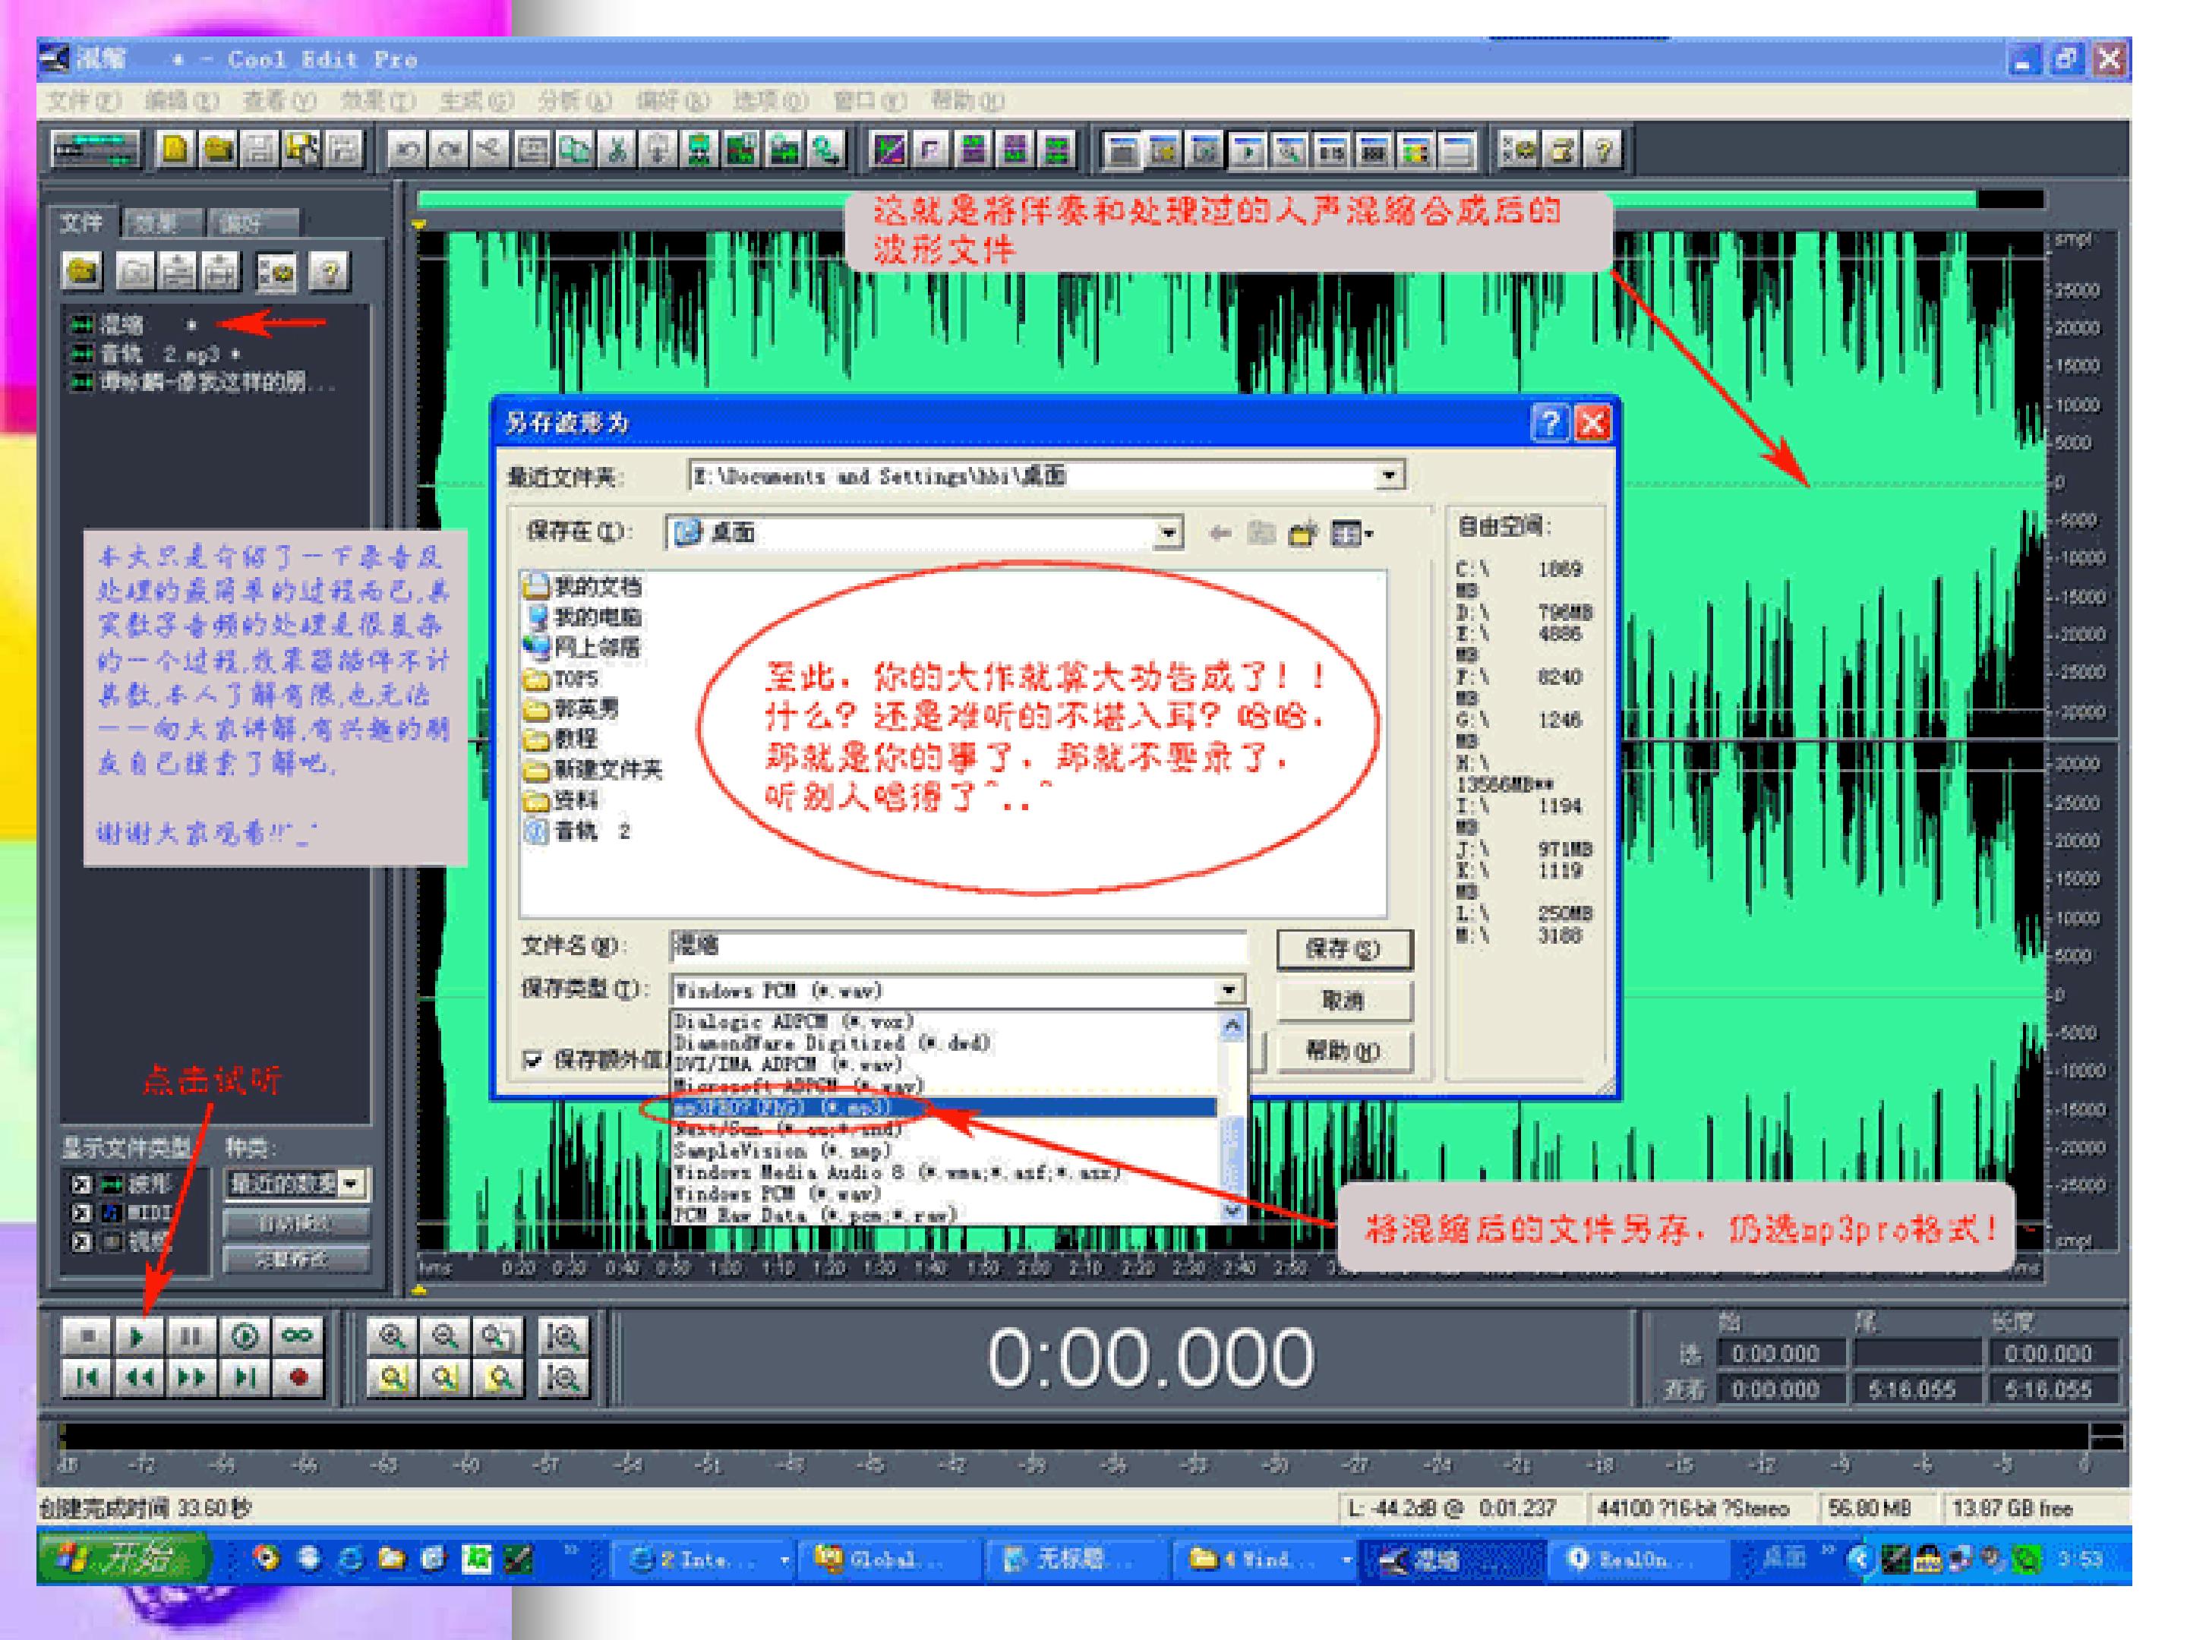Click the toolbar help question-mark icon
The image size is (2187, 1640).
click(1604, 150)
